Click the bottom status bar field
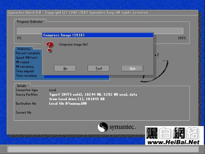This screenshot has width=205, height=154. (103, 149)
